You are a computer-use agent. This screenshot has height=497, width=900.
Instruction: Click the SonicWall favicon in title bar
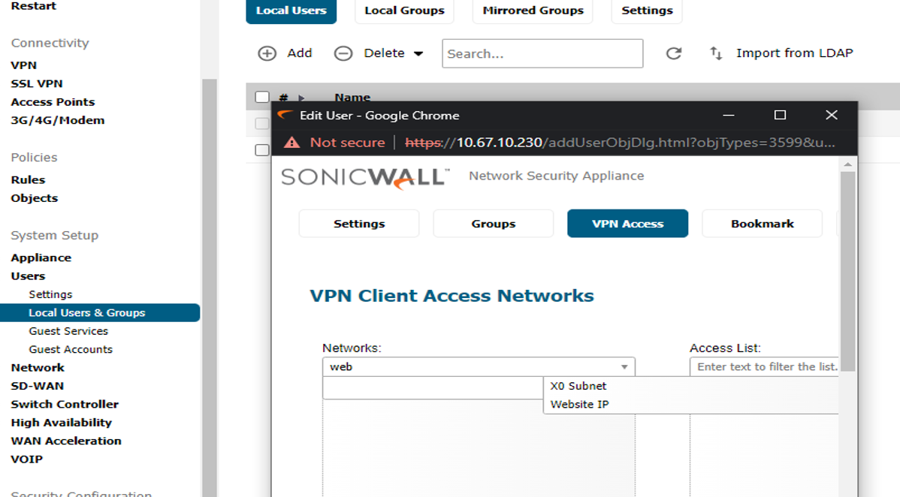[x=285, y=116]
